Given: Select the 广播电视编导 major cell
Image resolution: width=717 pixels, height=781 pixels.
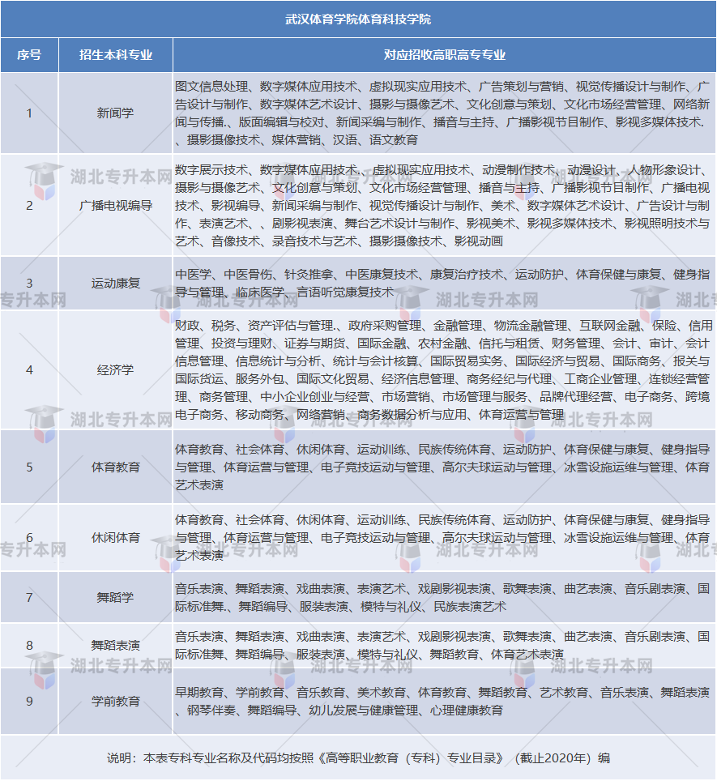Looking at the screenshot, I should [116, 205].
